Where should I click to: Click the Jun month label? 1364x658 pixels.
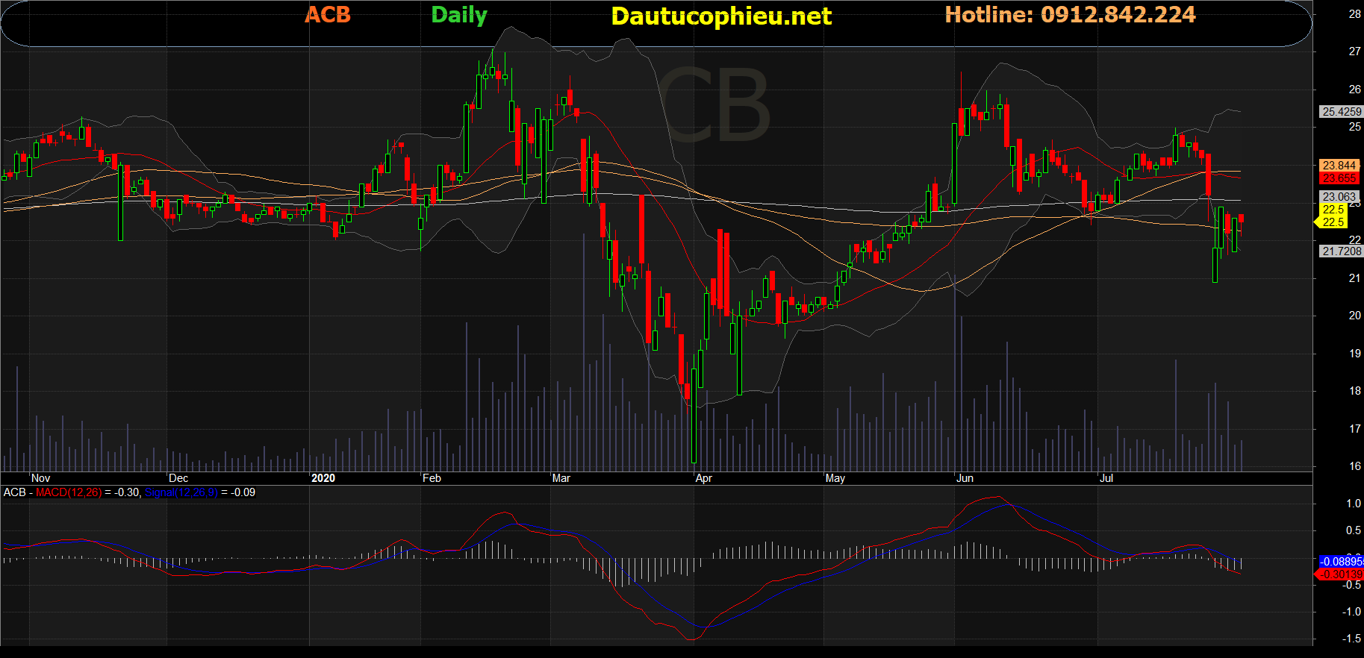coord(965,478)
